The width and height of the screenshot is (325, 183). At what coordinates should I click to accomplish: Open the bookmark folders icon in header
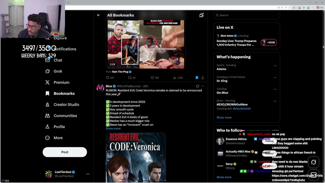tap(201, 15)
